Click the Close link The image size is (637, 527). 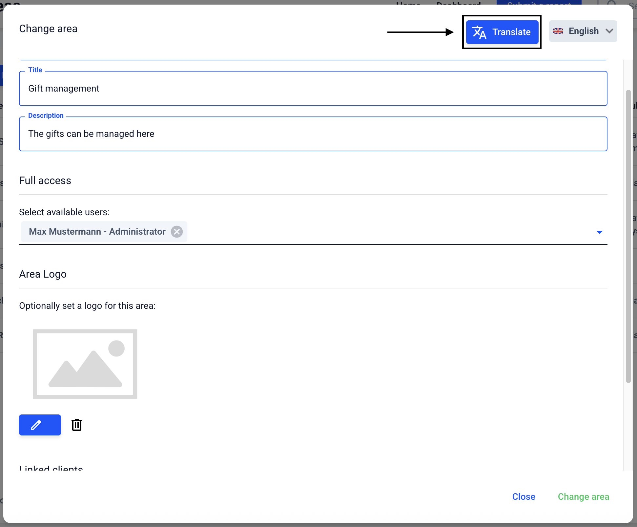point(524,496)
